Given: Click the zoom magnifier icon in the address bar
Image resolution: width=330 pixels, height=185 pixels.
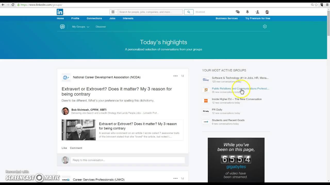Looking at the screenshot, I should click(x=312, y=5).
